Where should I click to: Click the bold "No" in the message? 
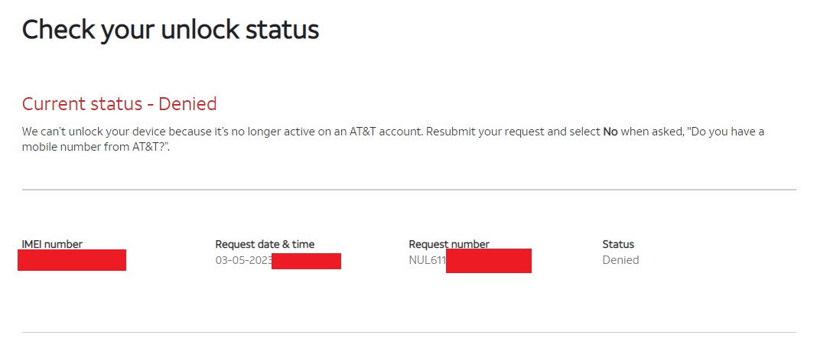click(610, 132)
